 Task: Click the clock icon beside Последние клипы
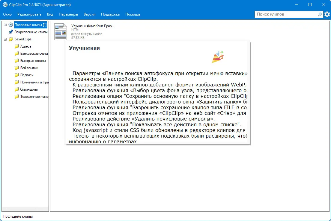(x=10, y=25)
